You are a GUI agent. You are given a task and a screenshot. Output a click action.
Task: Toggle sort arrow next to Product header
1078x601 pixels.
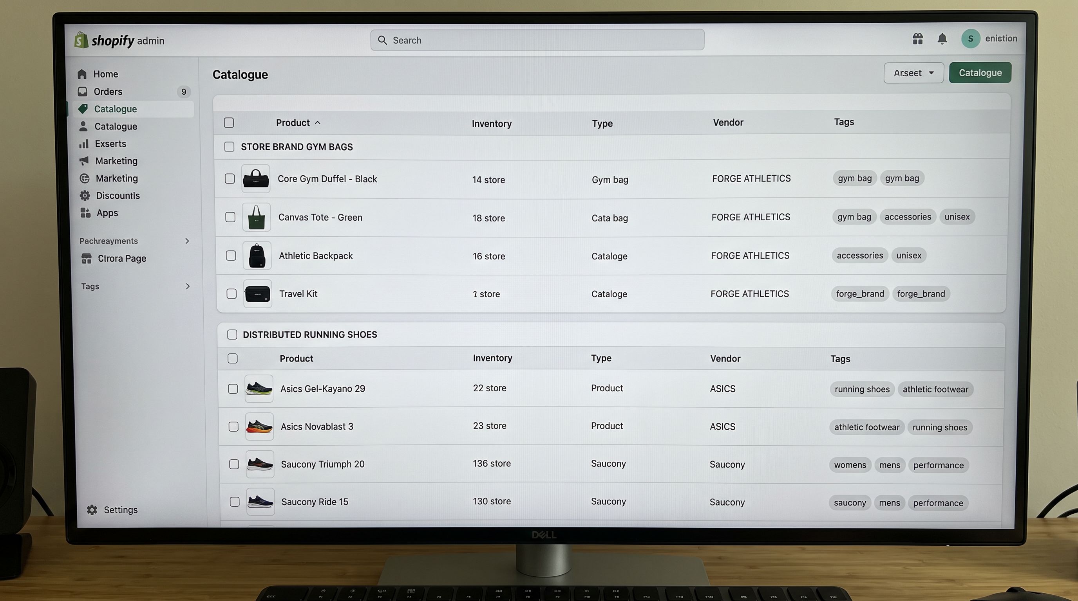coord(318,122)
